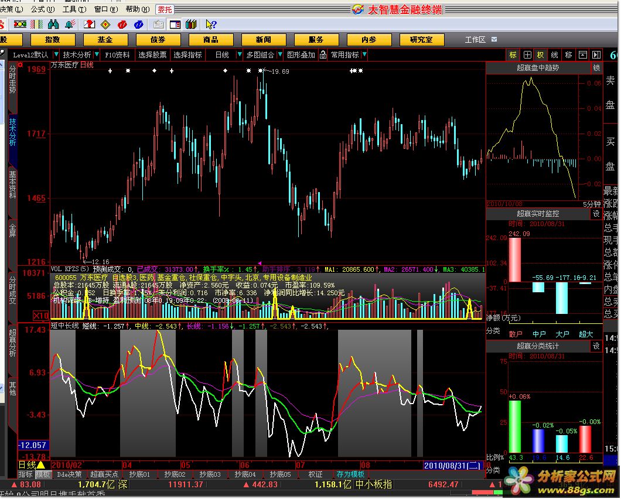Click the 存为模板 link
This screenshot has height=499, width=621.
click(350, 474)
